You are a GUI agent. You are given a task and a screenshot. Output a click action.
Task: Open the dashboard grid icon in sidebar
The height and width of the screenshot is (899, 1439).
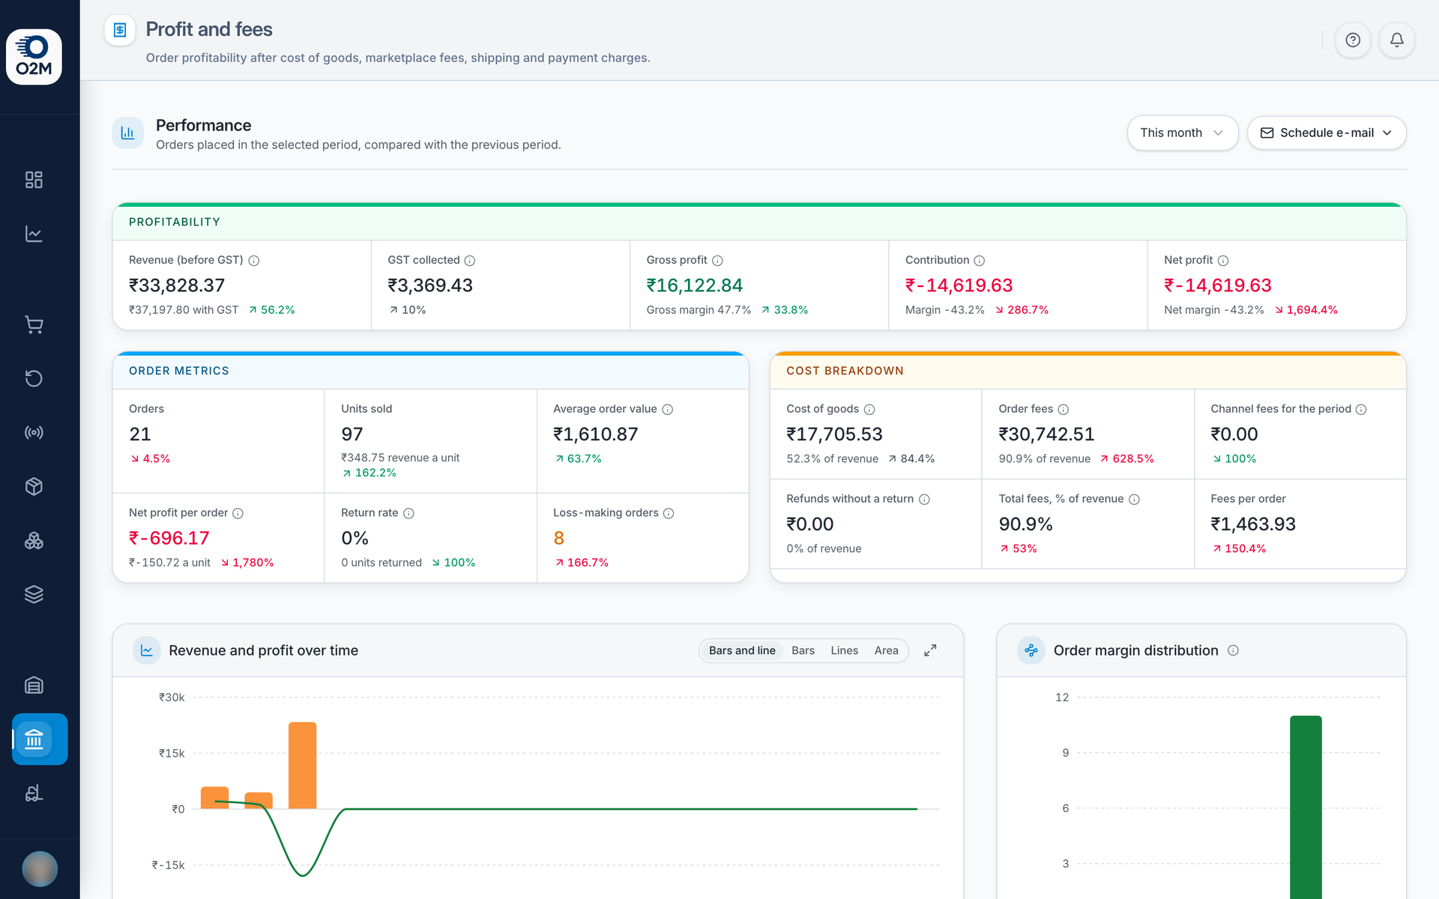click(x=34, y=180)
